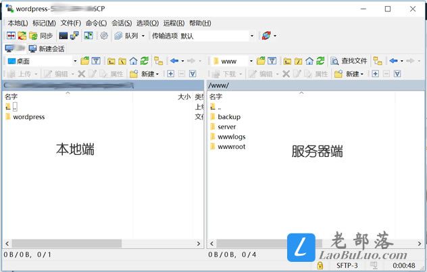Click the remote home directory icon
This screenshot has height=272, width=427.
(x=309, y=61)
